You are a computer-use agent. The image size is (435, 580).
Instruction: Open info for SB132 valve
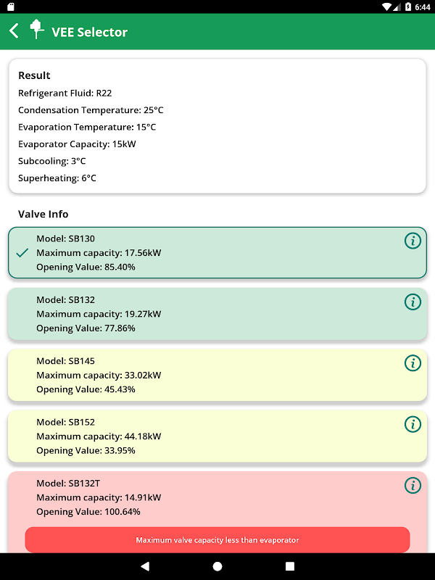pyautogui.click(x=413, y=302)
